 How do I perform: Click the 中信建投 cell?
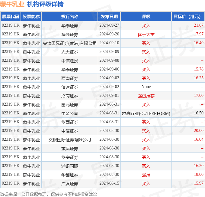[x=70, y=61]
